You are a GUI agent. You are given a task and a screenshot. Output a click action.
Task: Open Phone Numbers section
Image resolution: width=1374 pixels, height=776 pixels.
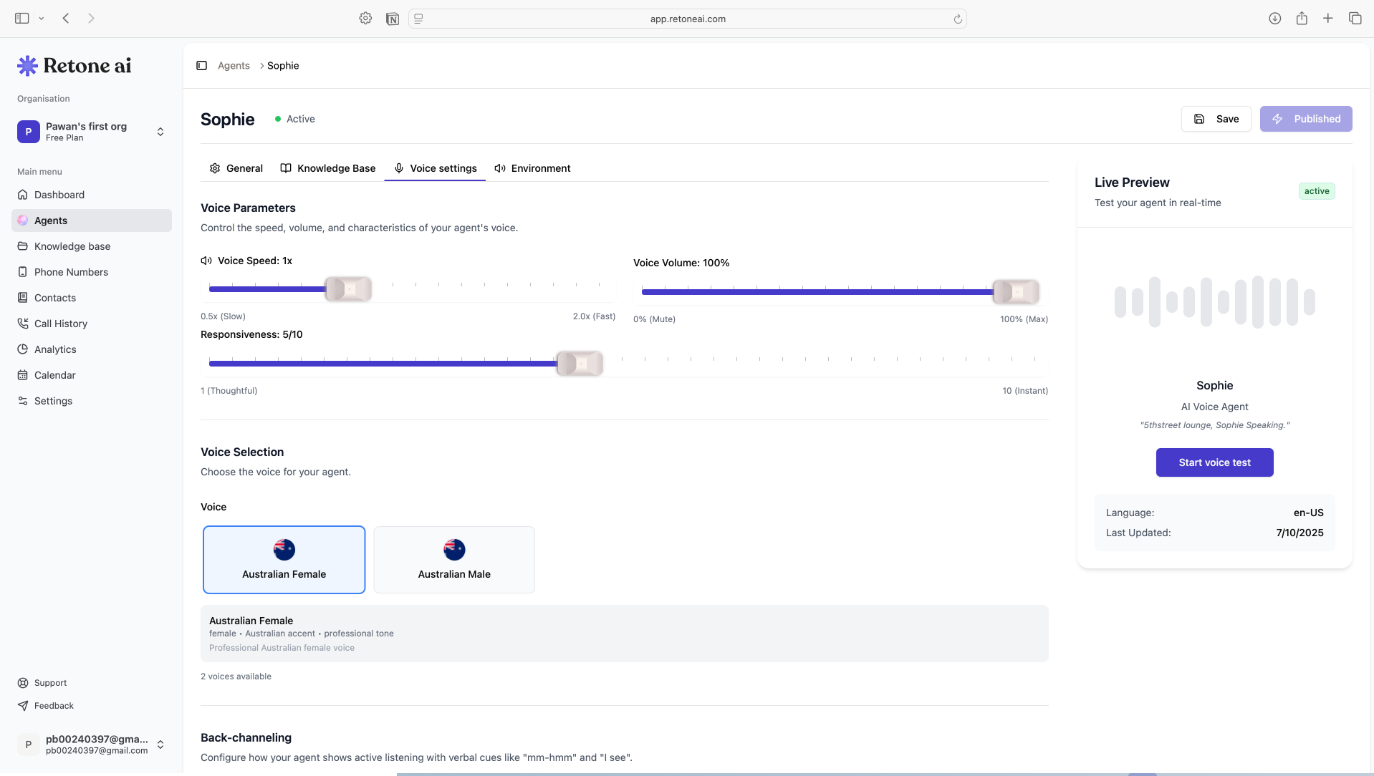71,272
